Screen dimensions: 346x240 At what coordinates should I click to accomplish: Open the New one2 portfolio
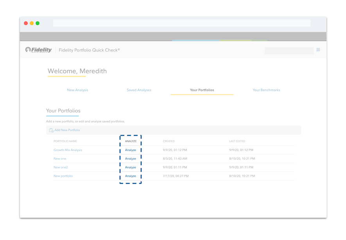coord(61,167)
